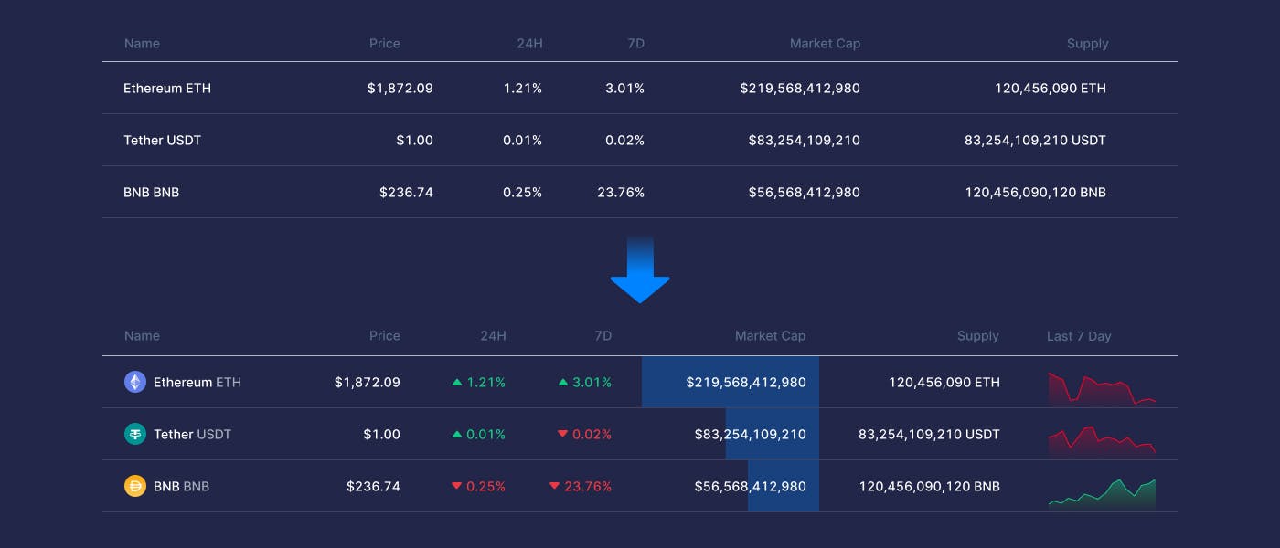Viewport: 1280px width, 548px height.
Task: Click $219,568,412,980 market cap in the plain table
Action: coord(800,89)
